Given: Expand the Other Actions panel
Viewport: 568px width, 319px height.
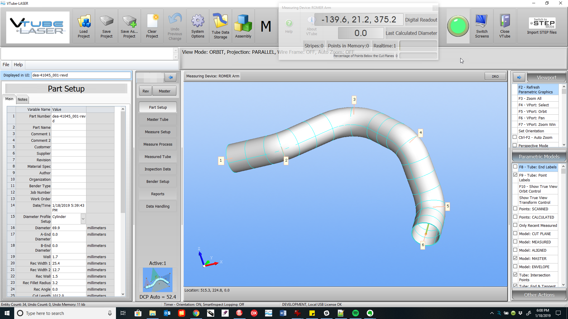Looking at the screenshot, I should click(539, 295).
